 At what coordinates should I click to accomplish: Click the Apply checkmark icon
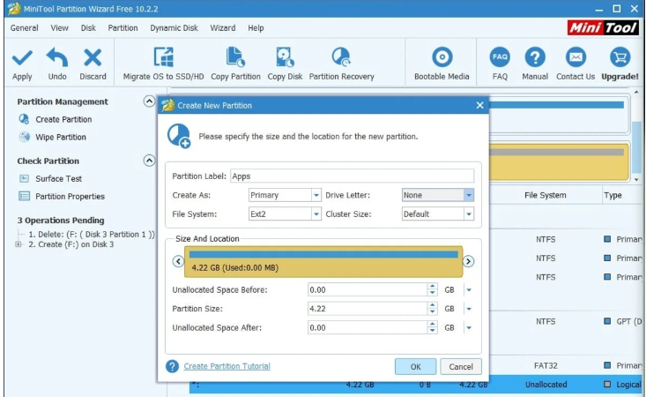pos(22,58)
